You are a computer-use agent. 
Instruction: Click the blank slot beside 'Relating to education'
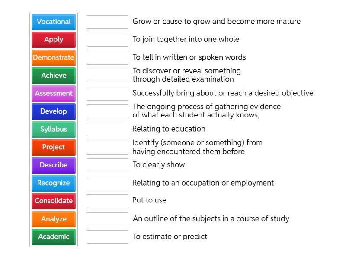(x=108, y=129)
